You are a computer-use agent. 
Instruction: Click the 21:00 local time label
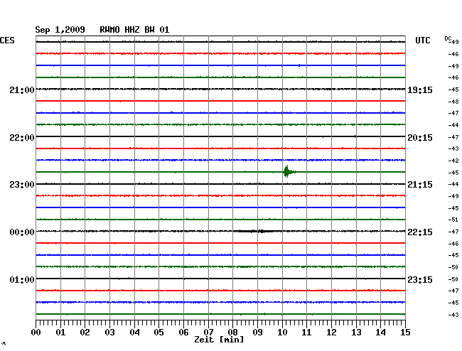point(22,90)
